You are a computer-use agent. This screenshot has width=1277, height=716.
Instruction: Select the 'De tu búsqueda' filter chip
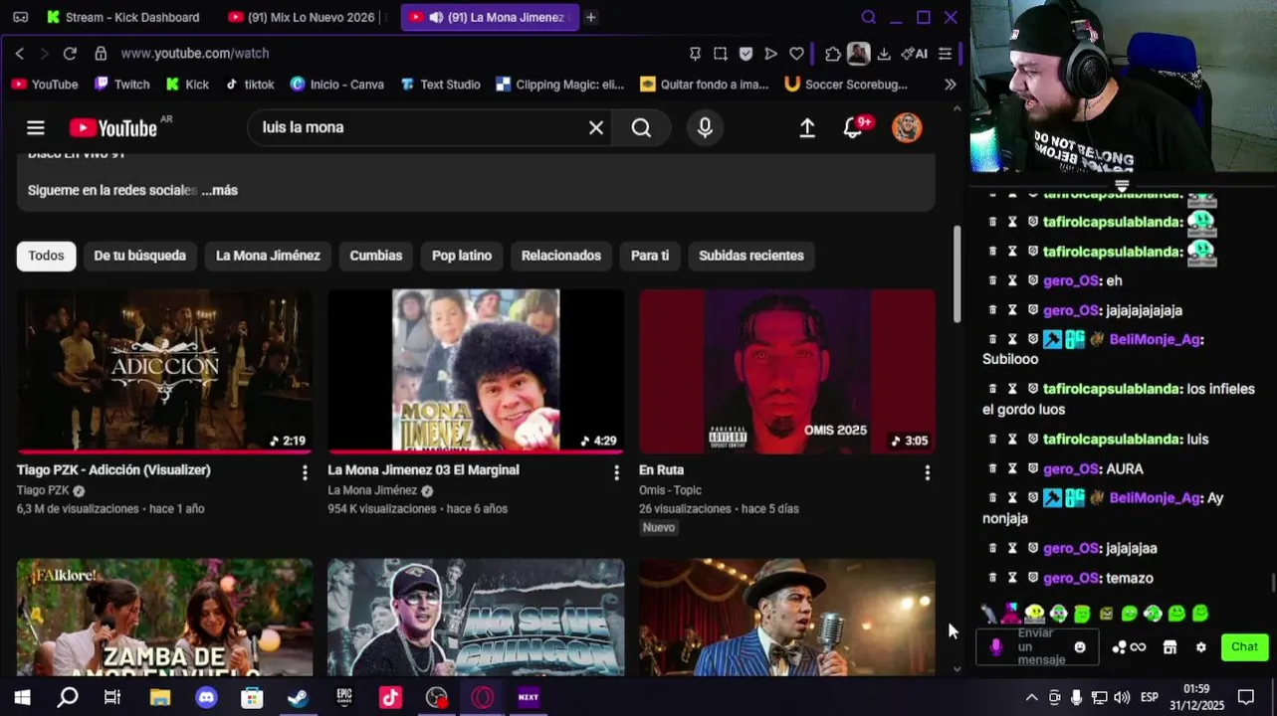coord(139,256)
